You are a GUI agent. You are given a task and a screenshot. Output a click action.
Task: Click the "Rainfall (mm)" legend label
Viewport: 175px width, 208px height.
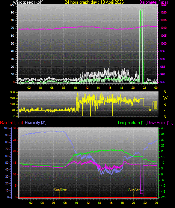point(11,123)
